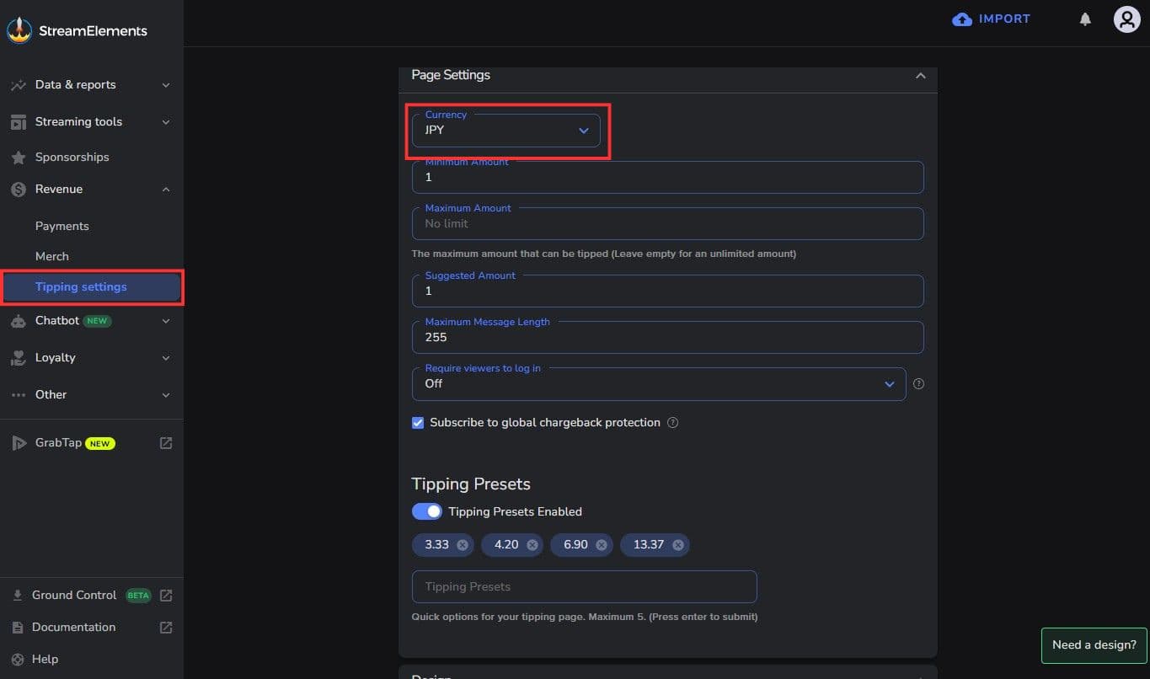Viewport: 1150px width, 679px height.
Task: Remove the 6.90 tipping preset
Action: coord(602,545)
